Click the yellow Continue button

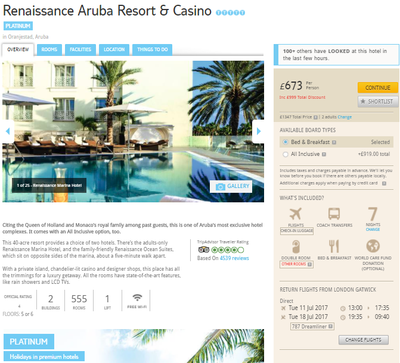click(x=377, y=87)
